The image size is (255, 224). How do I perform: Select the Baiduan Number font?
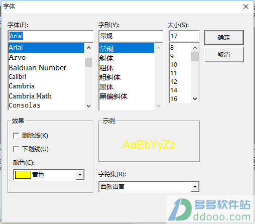(46, 68)
